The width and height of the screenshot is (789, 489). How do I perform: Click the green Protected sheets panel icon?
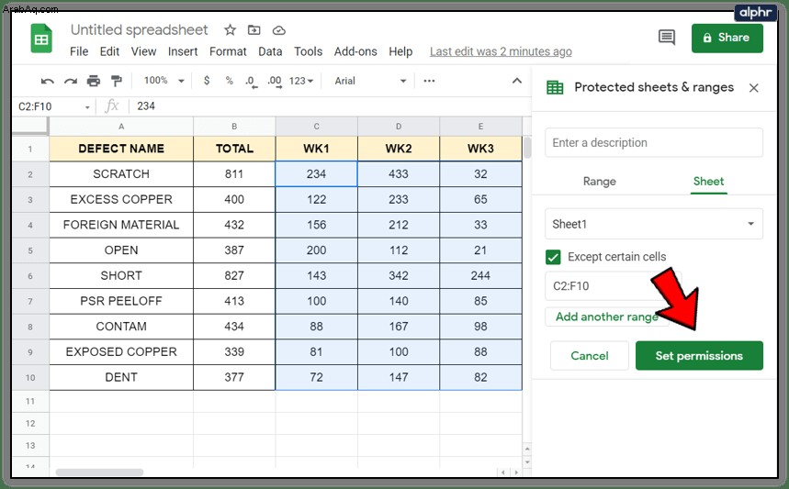click(555, 87)
